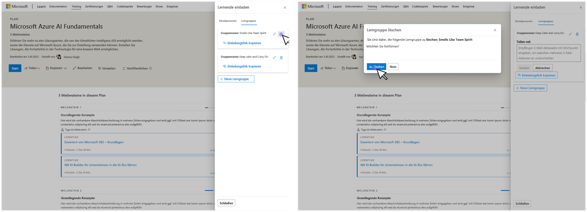
Task: Open Erweitern von Microsoft 365 – Grundlagen in right screenshot
Action: pyautogui.click(x=390, y=142)
